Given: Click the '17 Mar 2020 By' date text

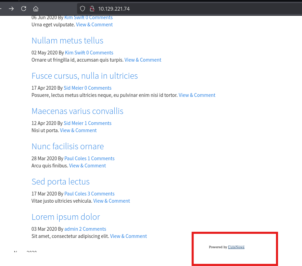Looking at the screenshot, I should tap(47, 193).
